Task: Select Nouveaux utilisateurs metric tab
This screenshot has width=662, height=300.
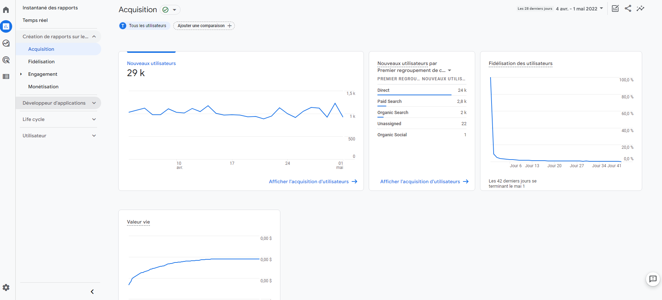Action: coord(151,63)
